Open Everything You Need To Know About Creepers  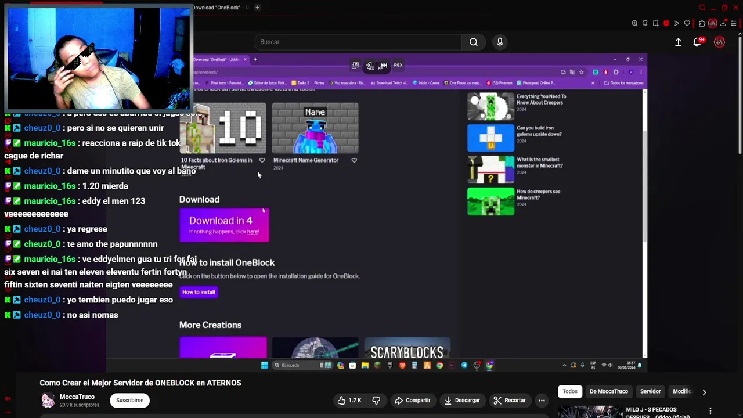(x=517, y=106)
